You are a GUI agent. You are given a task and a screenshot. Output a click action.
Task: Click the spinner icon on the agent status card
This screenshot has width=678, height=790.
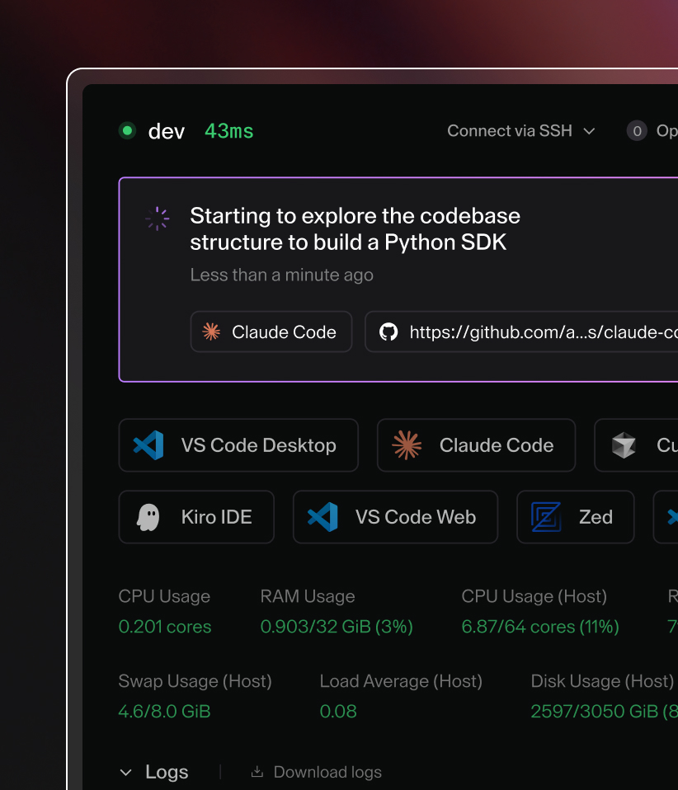click(x=157, y=219)
